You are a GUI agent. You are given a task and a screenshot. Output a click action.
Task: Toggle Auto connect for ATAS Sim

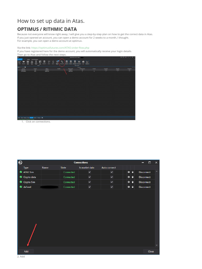[x=112, y=172]
